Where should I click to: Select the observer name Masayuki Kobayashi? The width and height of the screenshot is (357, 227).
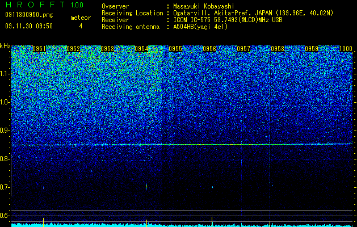coord(203,7)
